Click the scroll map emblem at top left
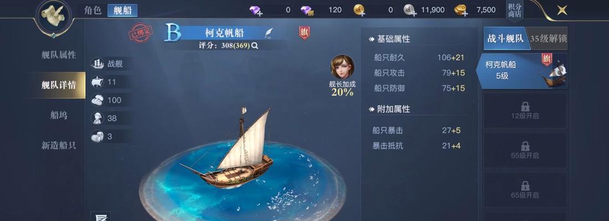Image resolution: width=609 pixels, height=221 pixels. (53, 15)
